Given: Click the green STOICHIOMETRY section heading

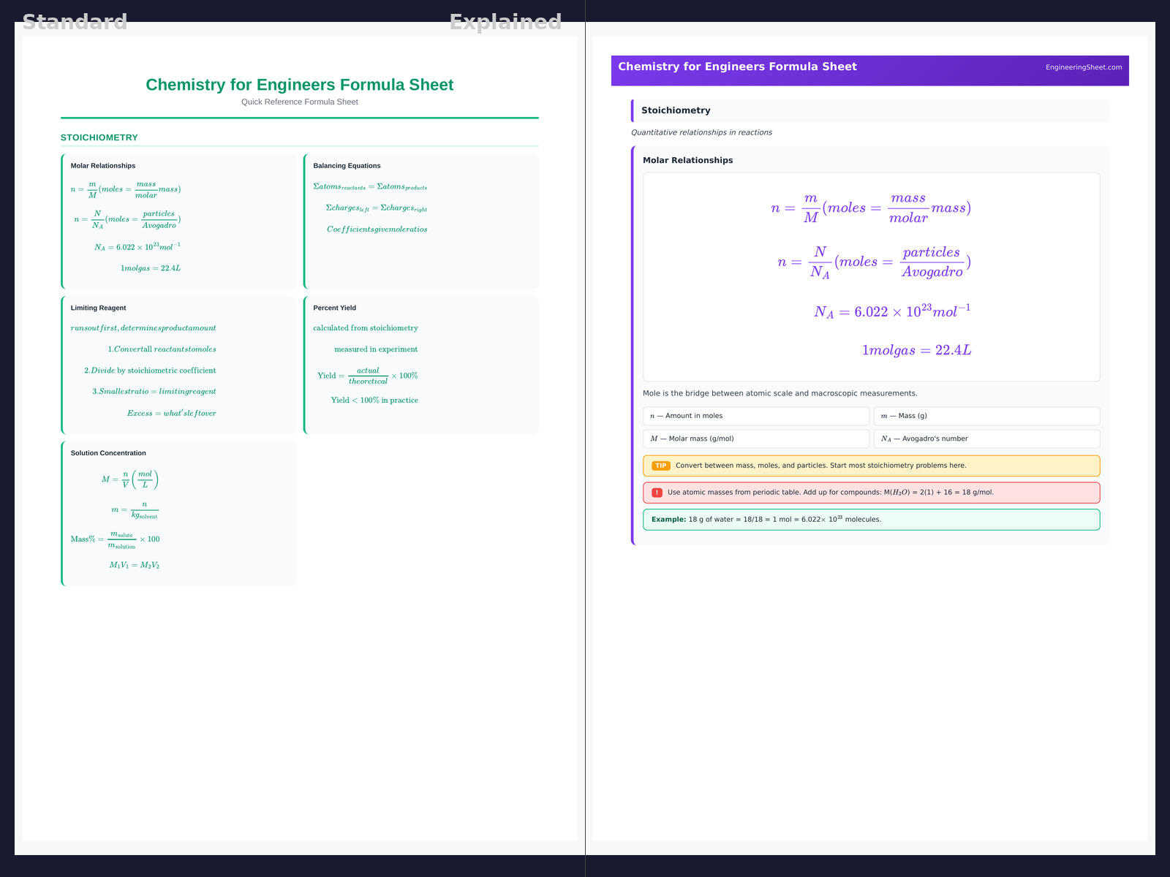Looking at the screenshot, I should (x=99, y=137).
